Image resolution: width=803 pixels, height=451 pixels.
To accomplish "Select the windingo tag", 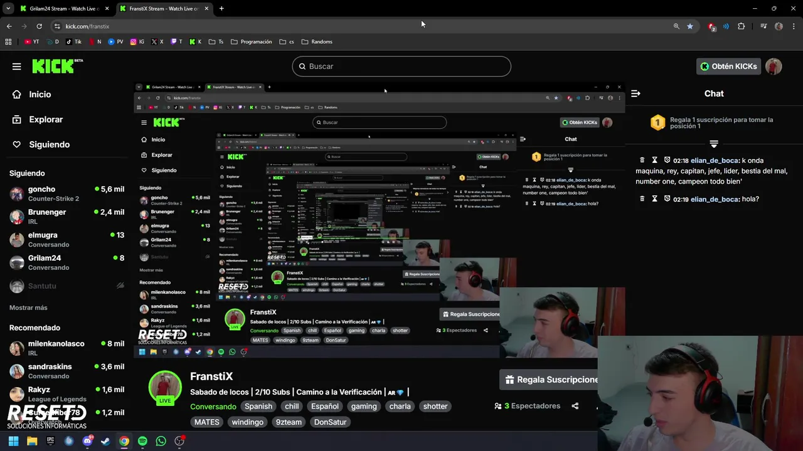I will [248, 422].
